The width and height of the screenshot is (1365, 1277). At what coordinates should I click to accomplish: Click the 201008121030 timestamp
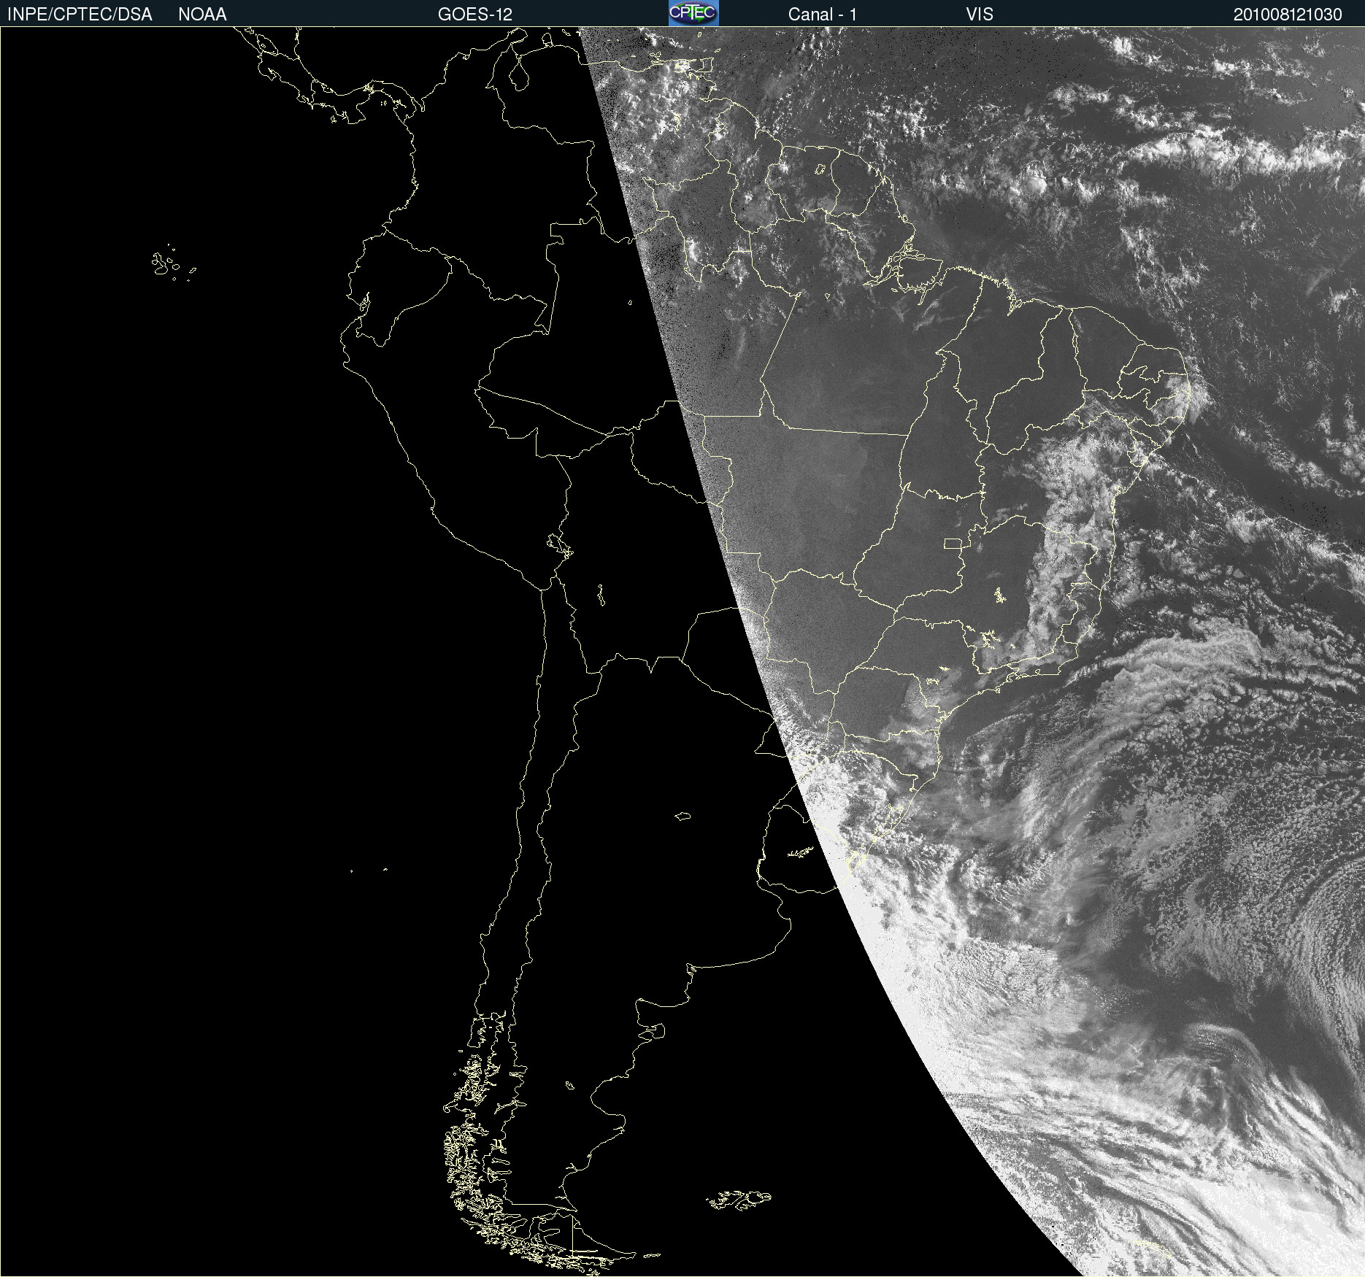tap(1288, 15)
